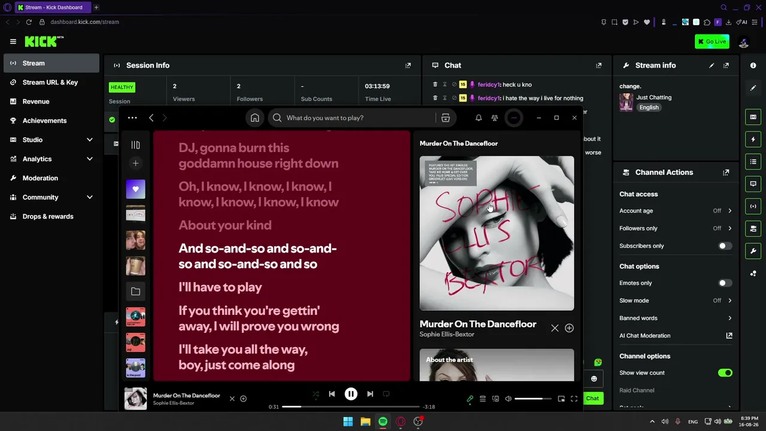Pop out the Chat panel

tap(598, 65)
